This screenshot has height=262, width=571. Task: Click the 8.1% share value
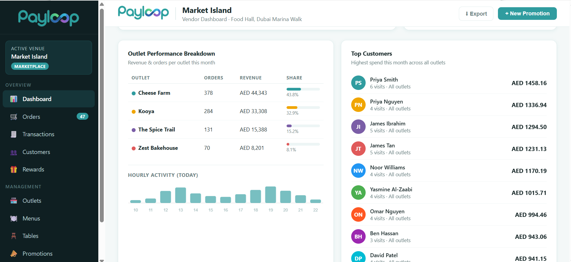coord(291,149)
